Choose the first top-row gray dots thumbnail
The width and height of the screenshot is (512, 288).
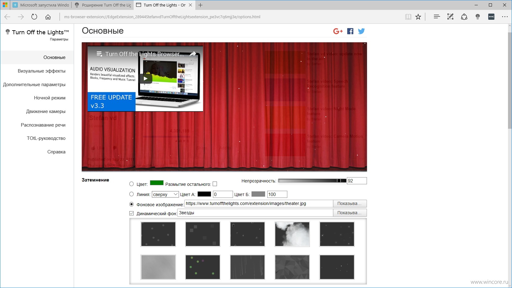pyautogui.click(x=158, y=234)
